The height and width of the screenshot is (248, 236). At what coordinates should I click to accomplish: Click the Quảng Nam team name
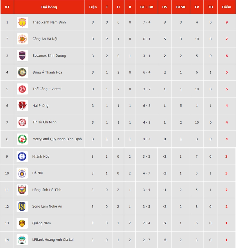point(42,223)
